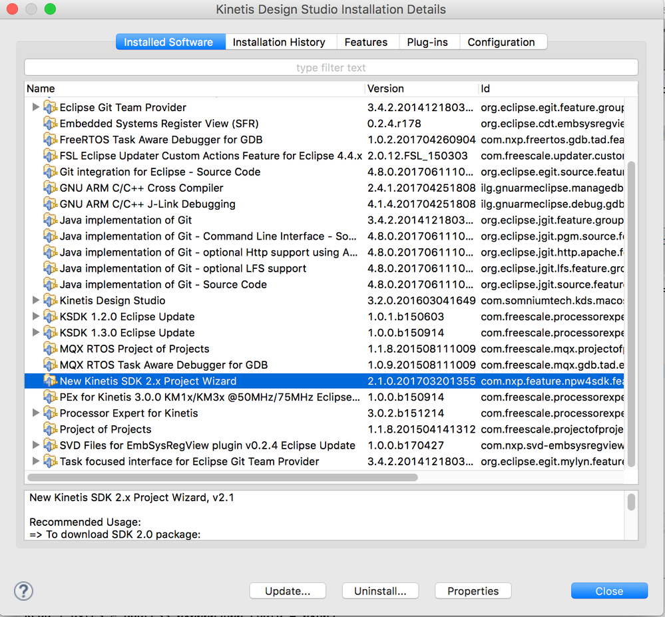Click the FreeRTOS Task Aware Debugger feature icon
665x617 pixels.
[50, 140]
